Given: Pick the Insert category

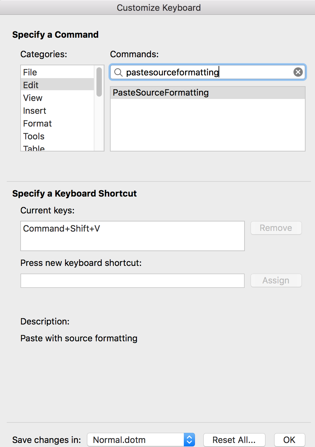Looking at the screenshot, I should pos(35,111).
